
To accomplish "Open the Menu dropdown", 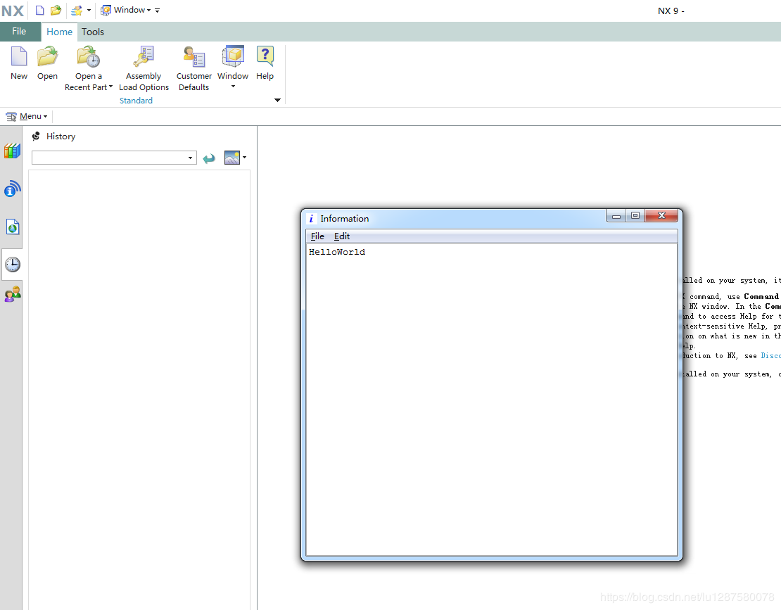I will (27, 116).
